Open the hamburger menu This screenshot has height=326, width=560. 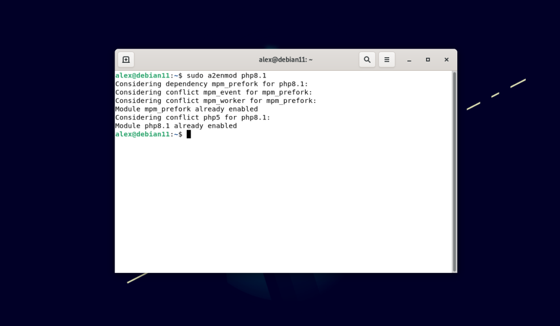click(386, 59)
